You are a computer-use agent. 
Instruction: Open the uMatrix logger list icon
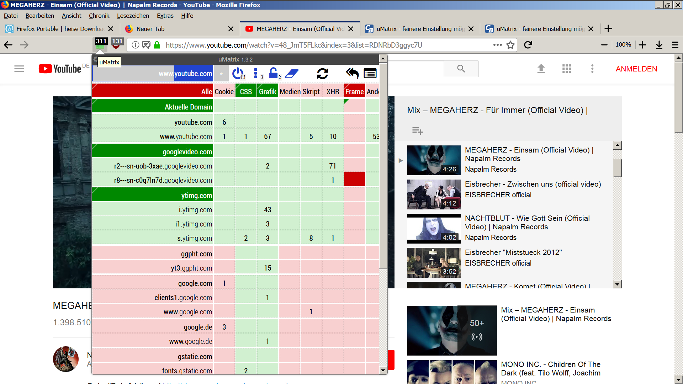370,74
